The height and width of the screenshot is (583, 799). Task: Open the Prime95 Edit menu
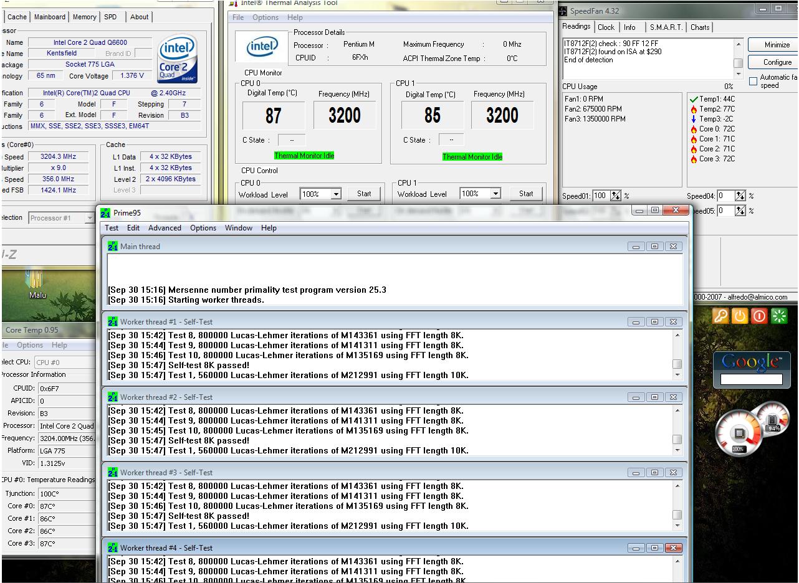point(133,228)
